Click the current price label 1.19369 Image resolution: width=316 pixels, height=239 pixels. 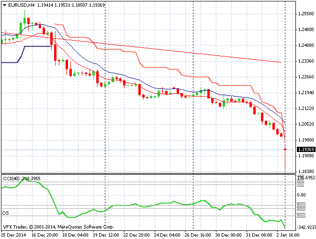tap(305, 150)
